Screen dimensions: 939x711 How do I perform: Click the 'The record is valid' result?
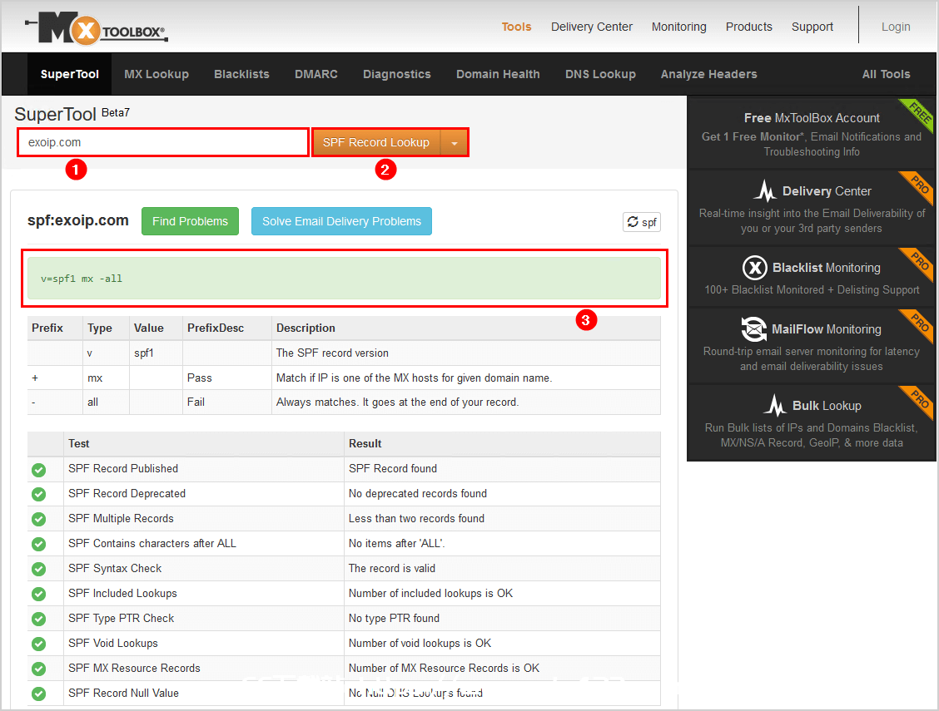(392, 569)
